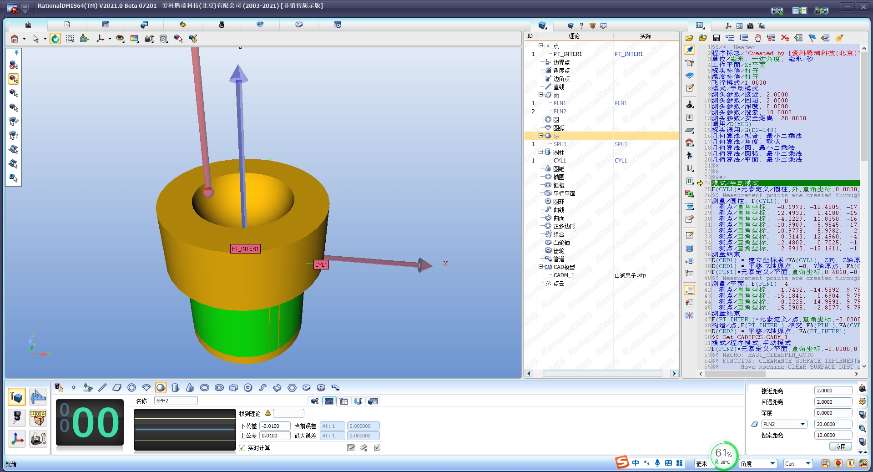873x472 pixels.
Task: Click the 名称 input field containing SPH2
Action: click(176, 401)
